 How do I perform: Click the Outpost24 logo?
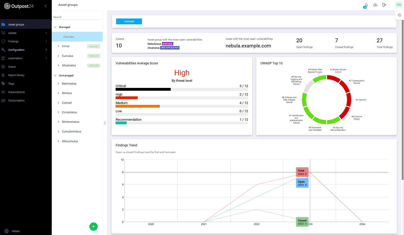pos(19,6)
